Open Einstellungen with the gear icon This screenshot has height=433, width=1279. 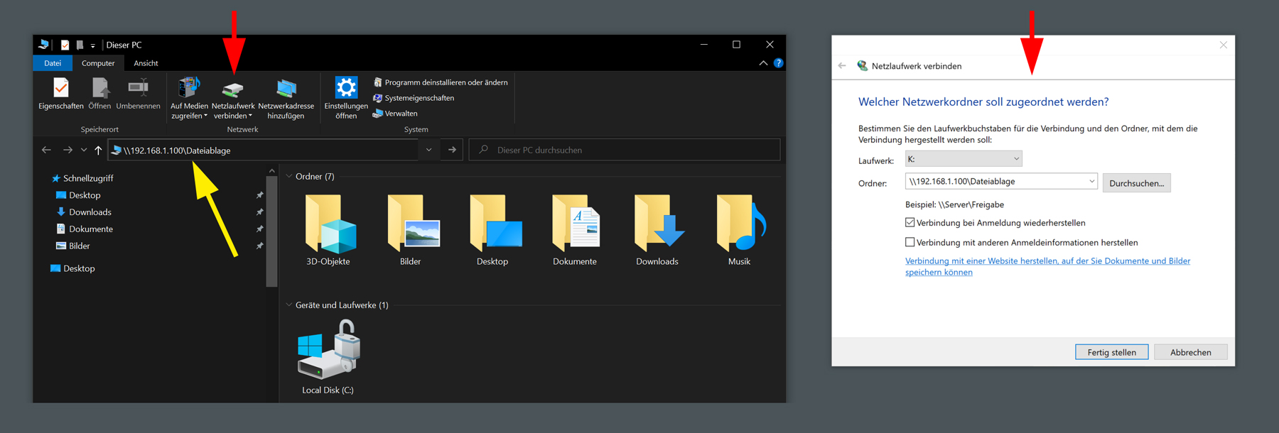tap(346, 89)
